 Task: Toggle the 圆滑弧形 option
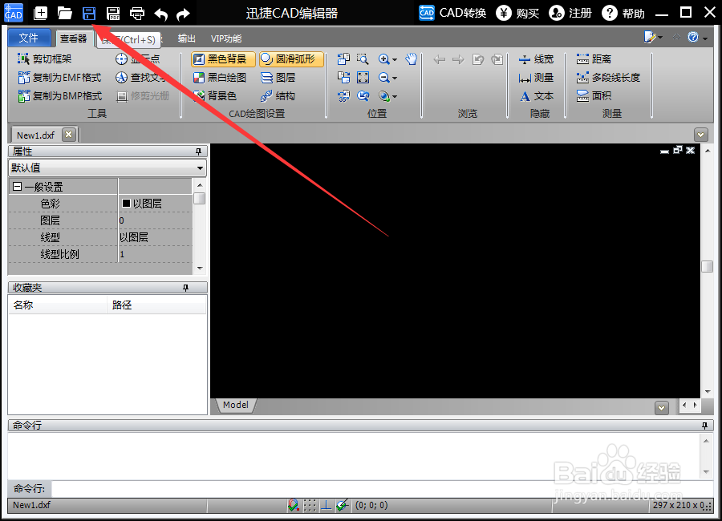291,59
